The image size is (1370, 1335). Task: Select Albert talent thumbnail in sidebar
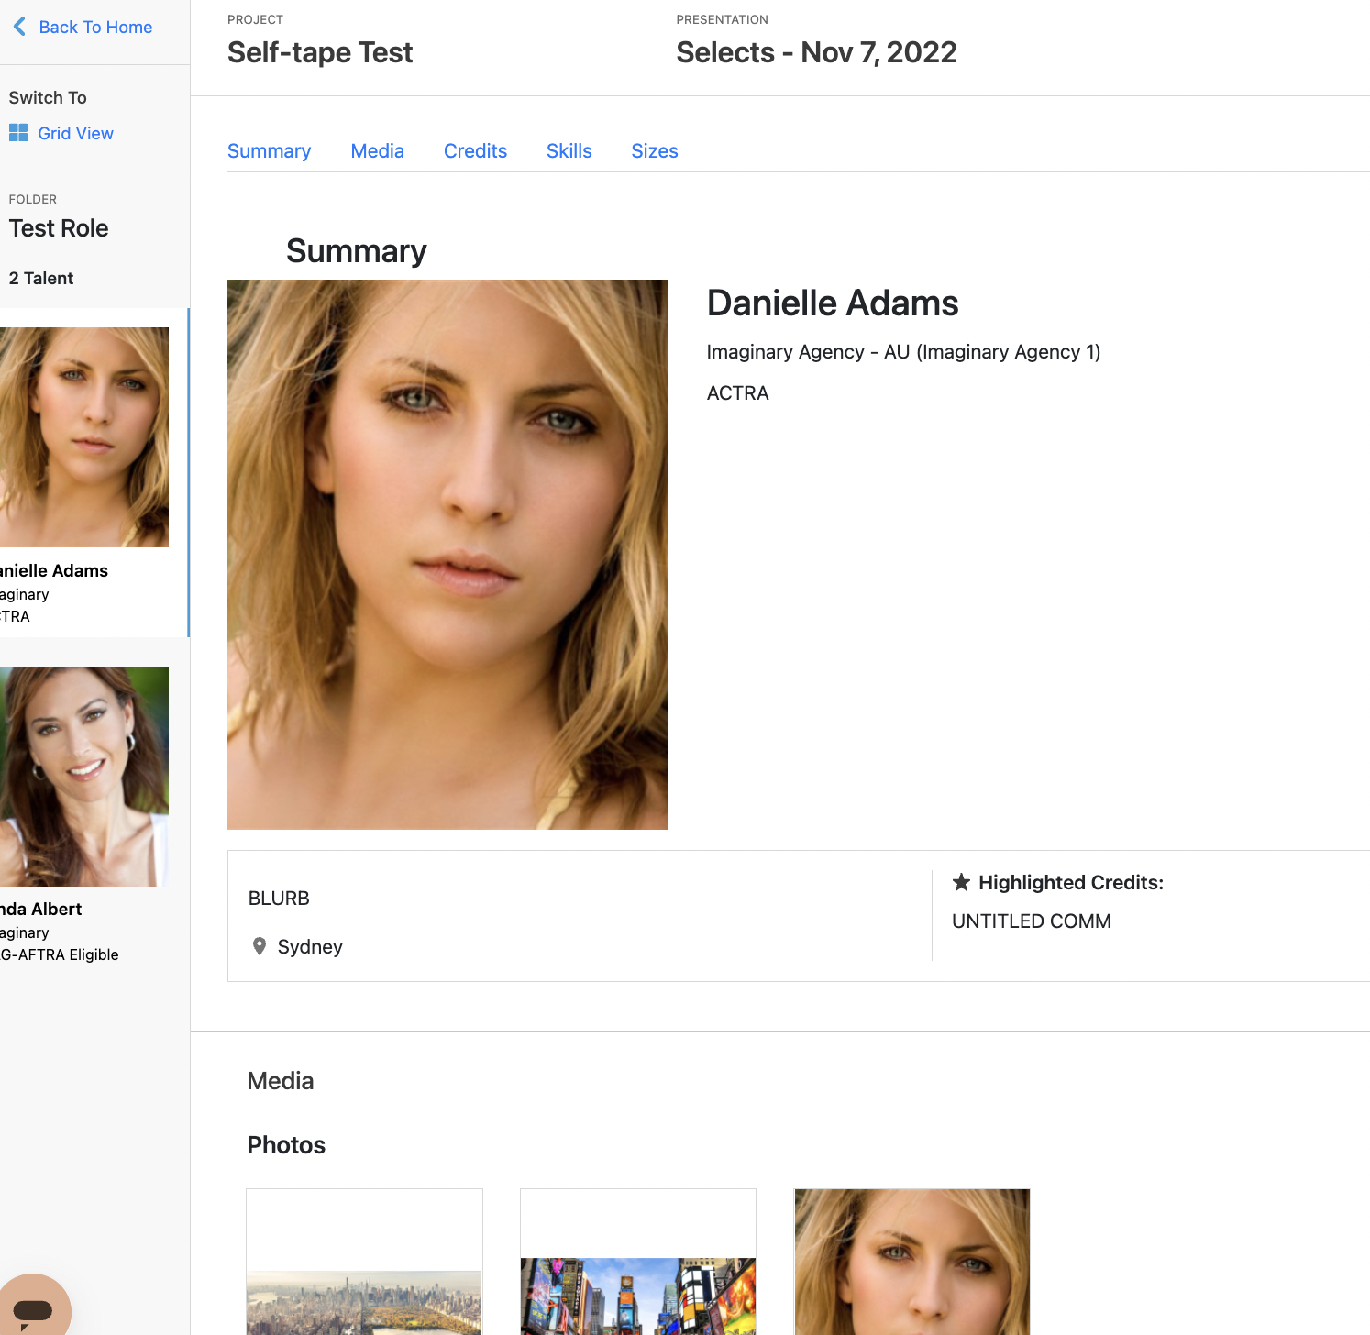(x=84, y=777)
